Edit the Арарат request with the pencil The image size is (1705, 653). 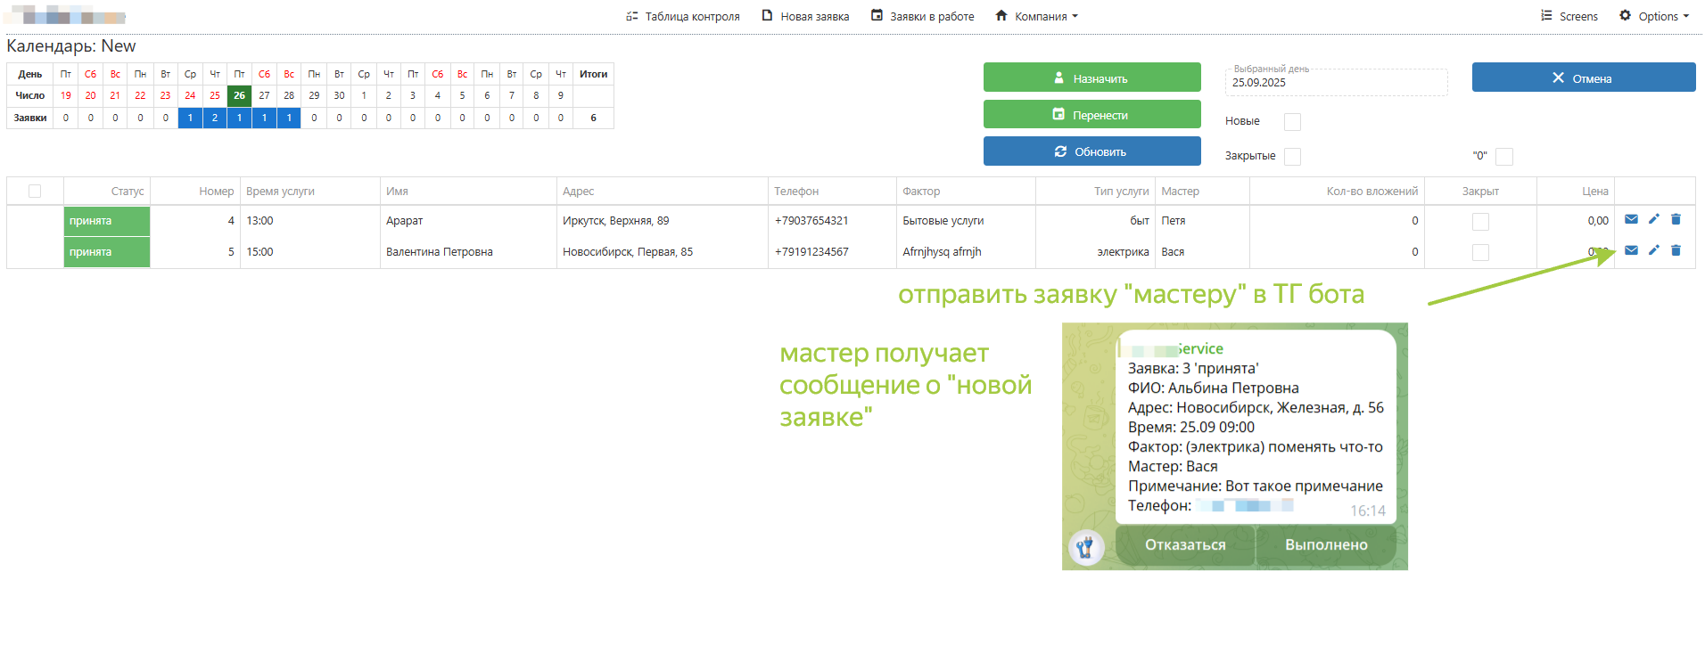1653,219
